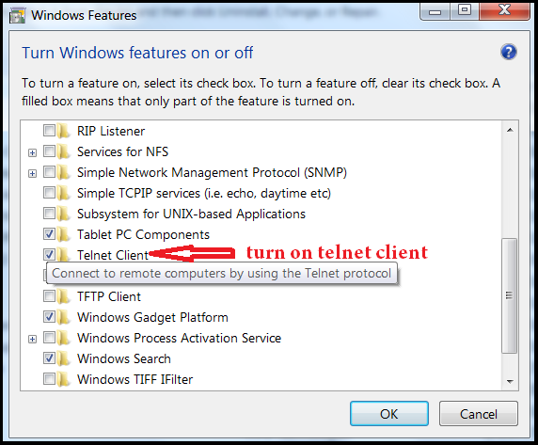Click the Cancel button
Viewport: 538px width, 445px height.
479,414
